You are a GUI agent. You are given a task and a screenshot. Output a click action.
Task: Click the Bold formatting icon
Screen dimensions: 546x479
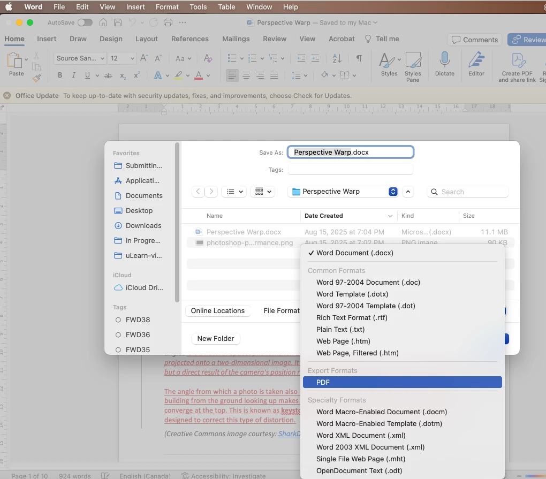pyautogui.click(x=60, y=75)
